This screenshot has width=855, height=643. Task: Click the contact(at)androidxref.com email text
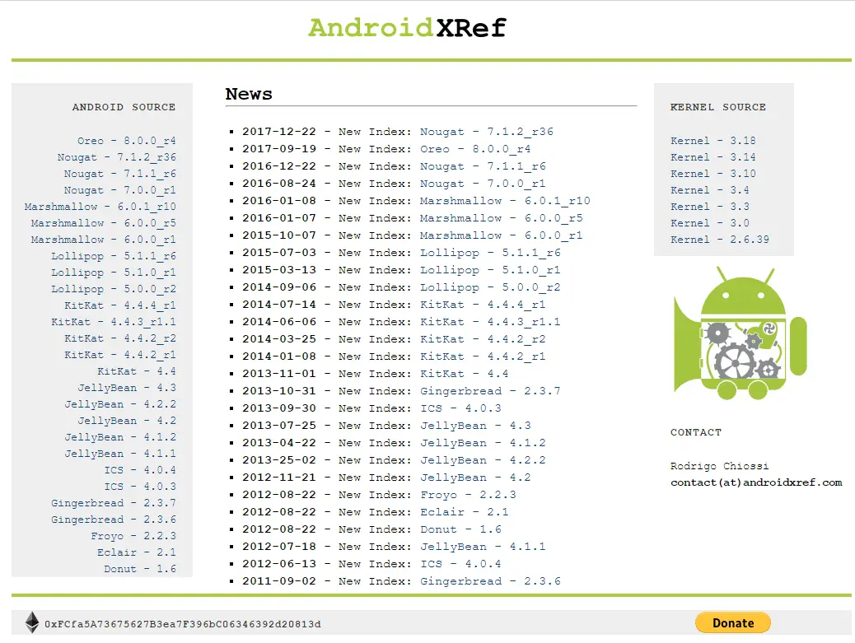756,482
